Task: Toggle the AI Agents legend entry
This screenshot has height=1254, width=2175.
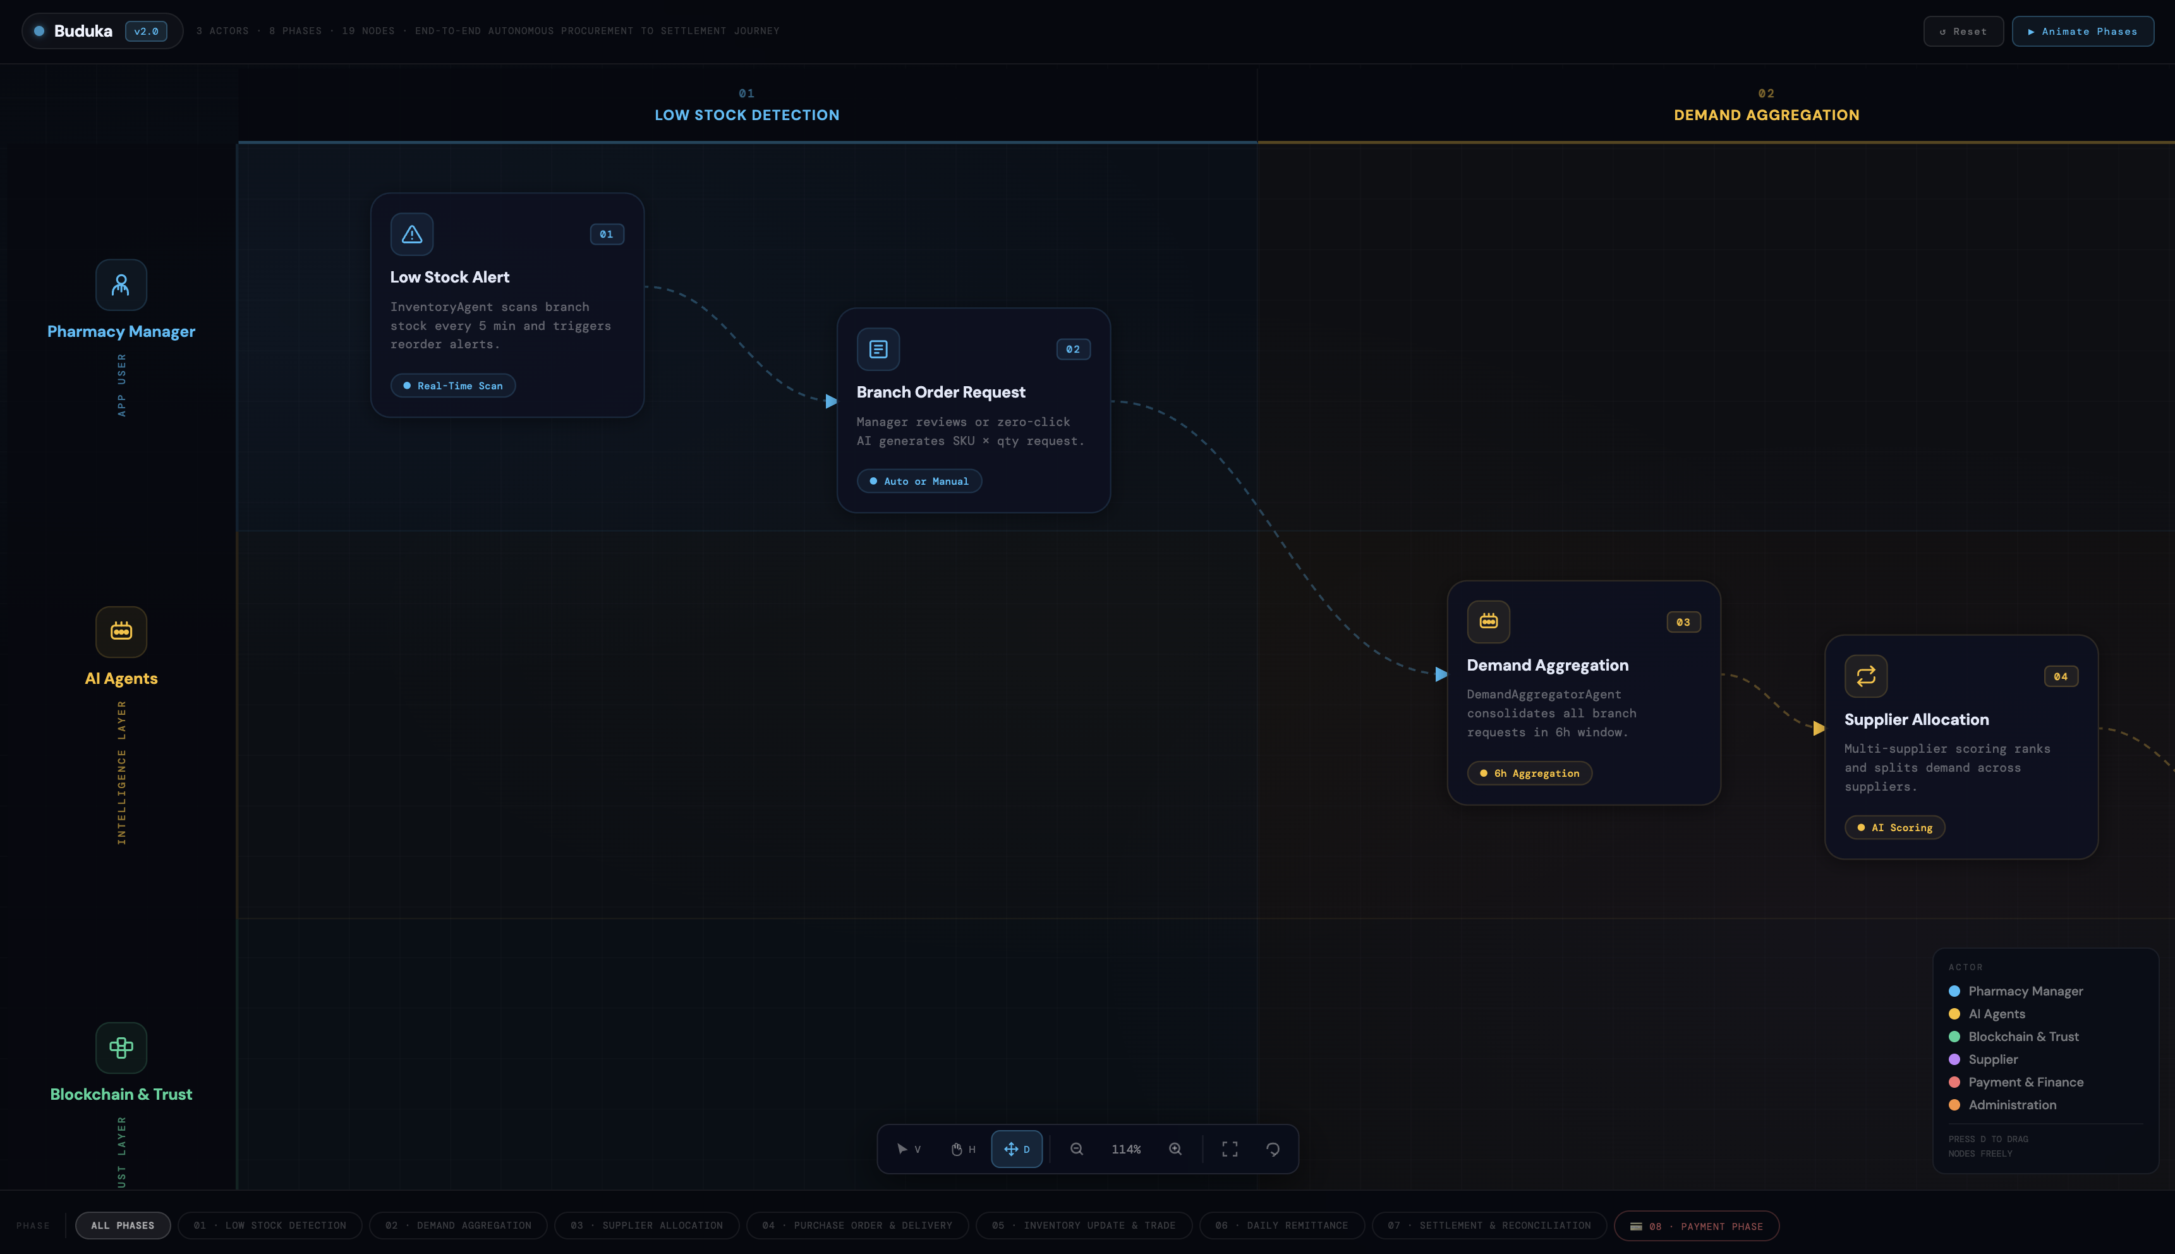Action: (x=1954, y=1014)
